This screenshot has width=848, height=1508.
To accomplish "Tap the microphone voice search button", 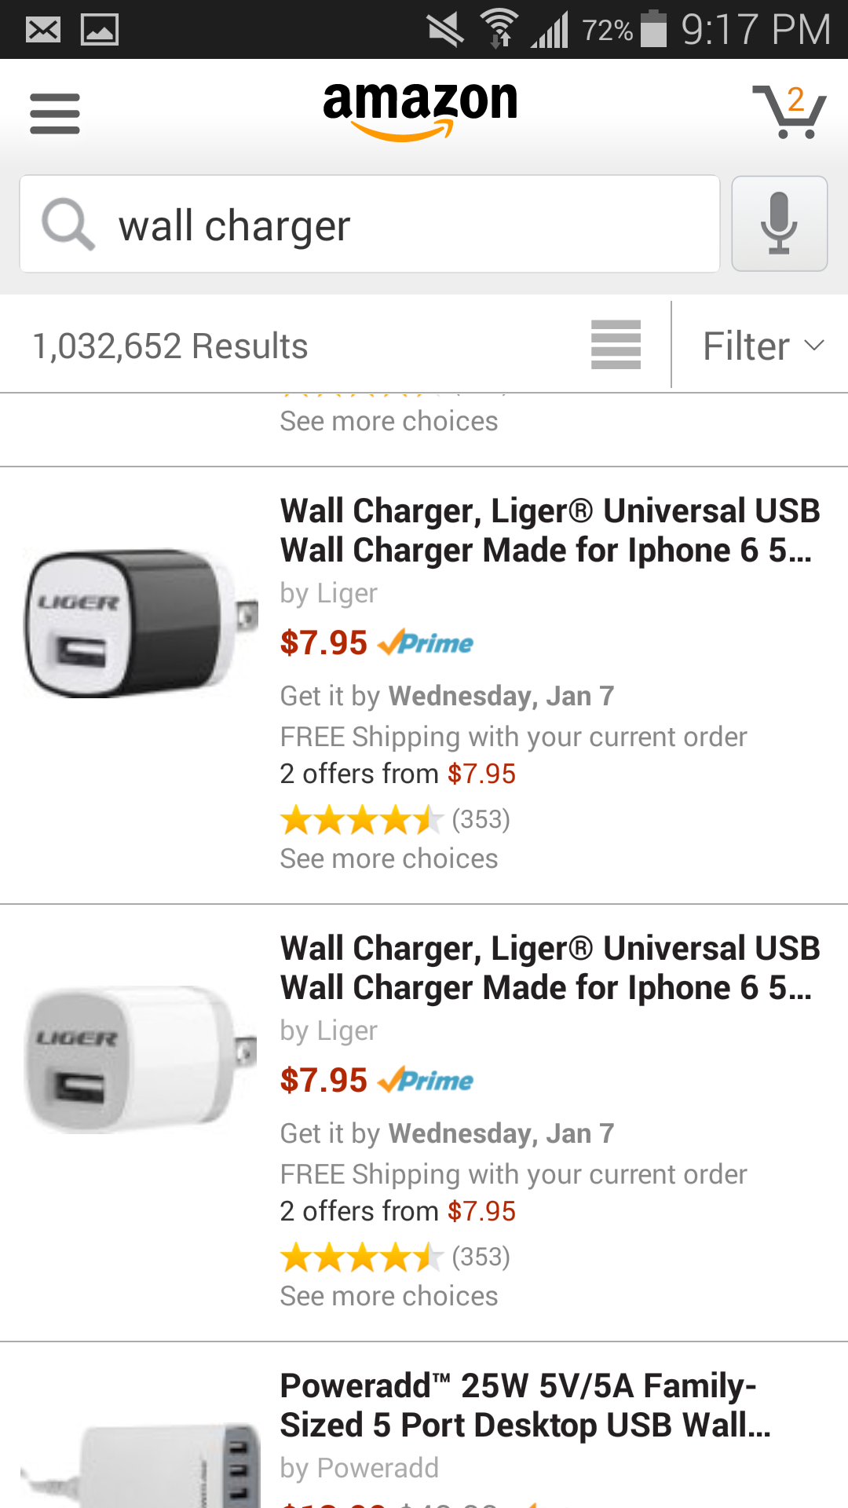I will tap(779, 224).
